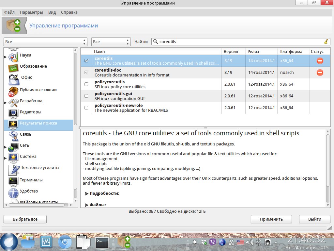The height and width of the screenshot is (251, 334).
Task: Launch the Chromium browser from the taskbar
Action: 65,242
